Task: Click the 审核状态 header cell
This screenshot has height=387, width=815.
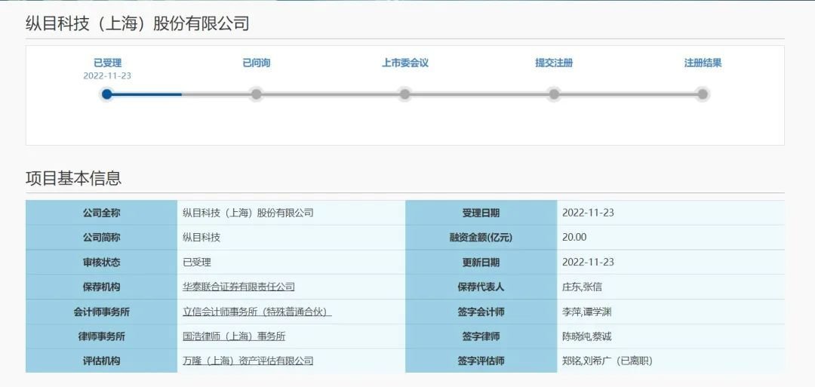Action: tap(101, 263)
